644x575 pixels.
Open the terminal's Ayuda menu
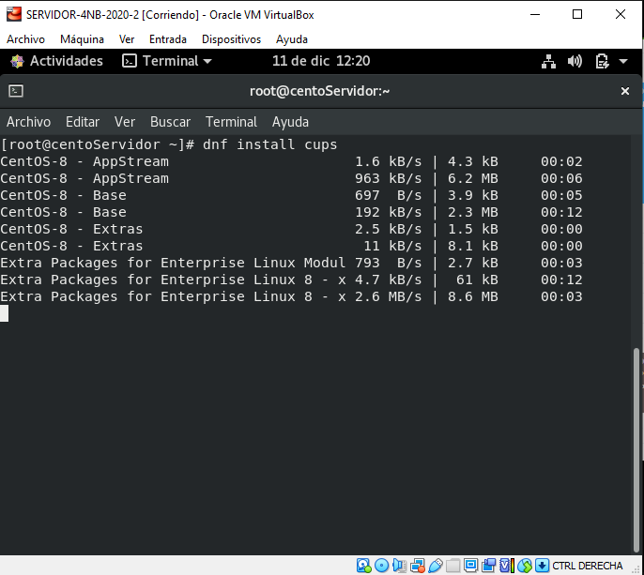click(290, 122)
